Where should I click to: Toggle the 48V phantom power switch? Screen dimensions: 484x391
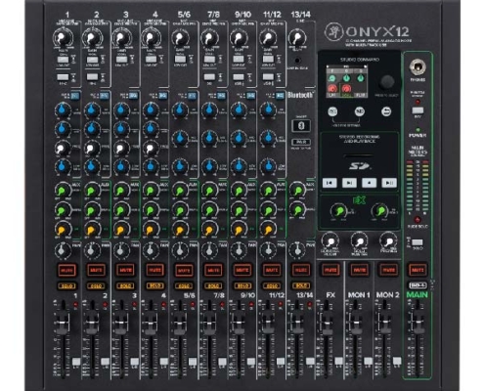[x=418, y=110]
